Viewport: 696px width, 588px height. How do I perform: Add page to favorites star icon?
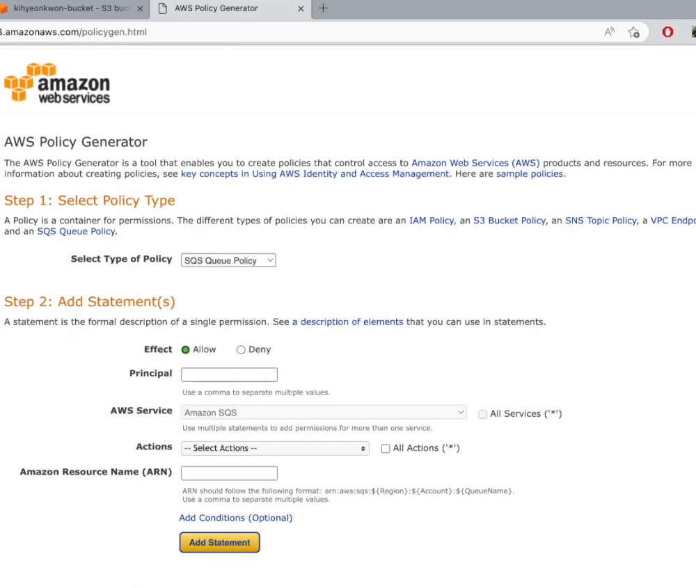(634, 32)
